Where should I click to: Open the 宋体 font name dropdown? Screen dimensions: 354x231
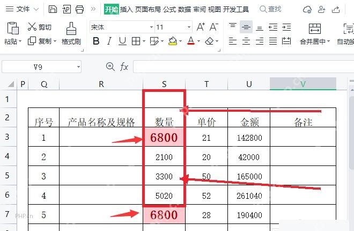pyautogui.click(x=151, y=27)
